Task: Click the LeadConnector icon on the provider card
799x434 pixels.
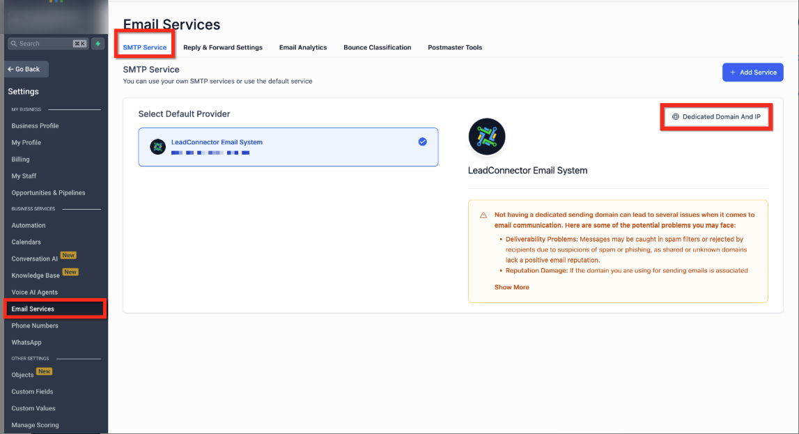Action: pos(158,146)
